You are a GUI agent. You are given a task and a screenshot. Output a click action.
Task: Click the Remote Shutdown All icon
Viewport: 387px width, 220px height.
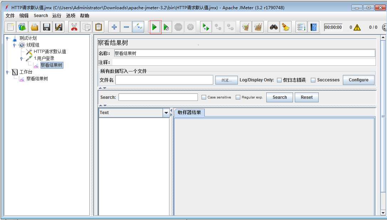coord(230,27)
